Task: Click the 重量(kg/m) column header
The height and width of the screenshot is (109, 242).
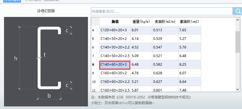Action: point(141,22)
